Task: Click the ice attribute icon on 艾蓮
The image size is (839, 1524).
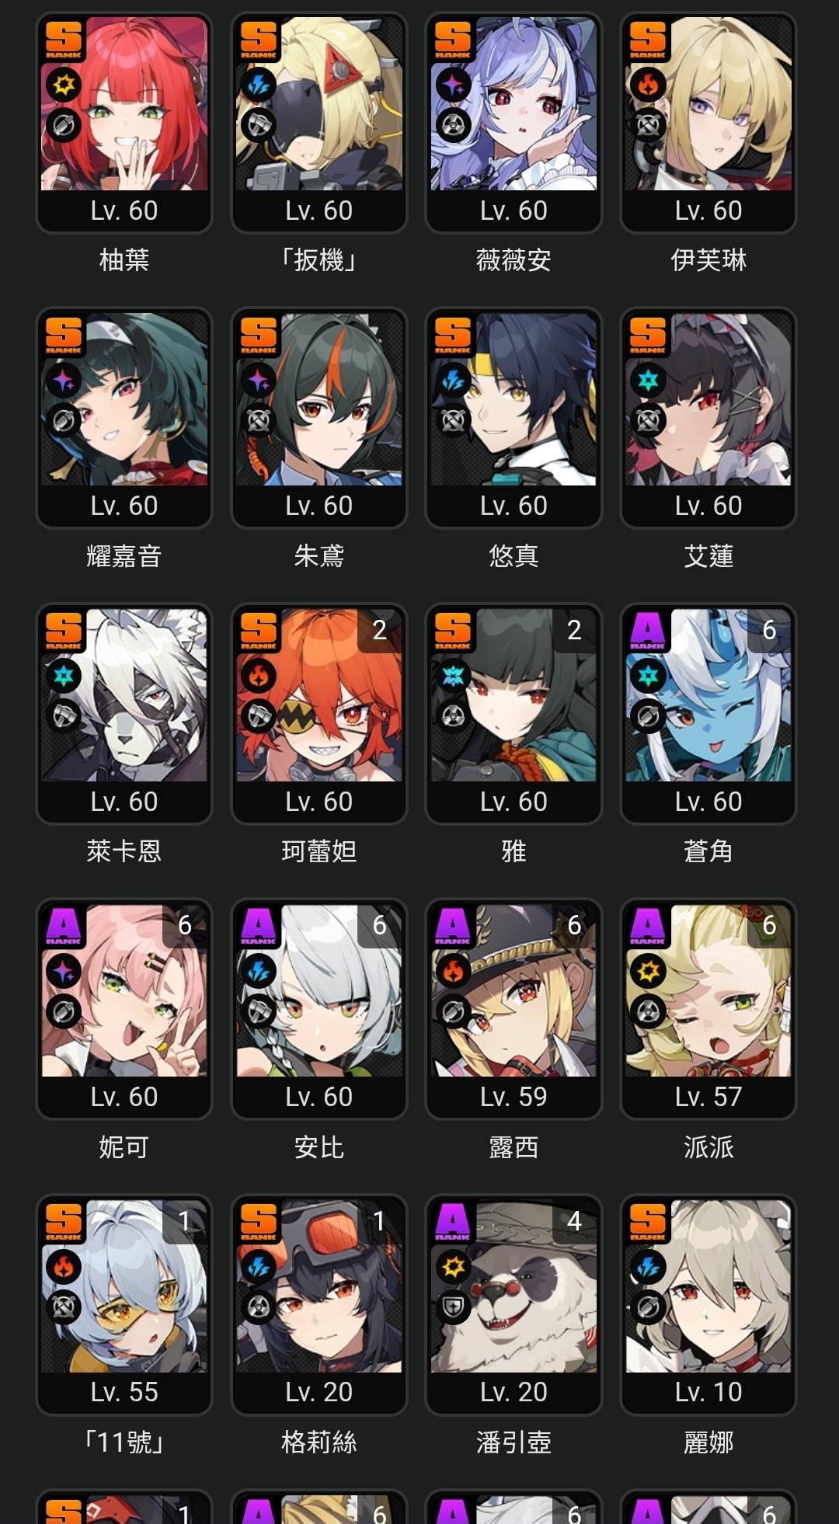Action: [648, 381]
